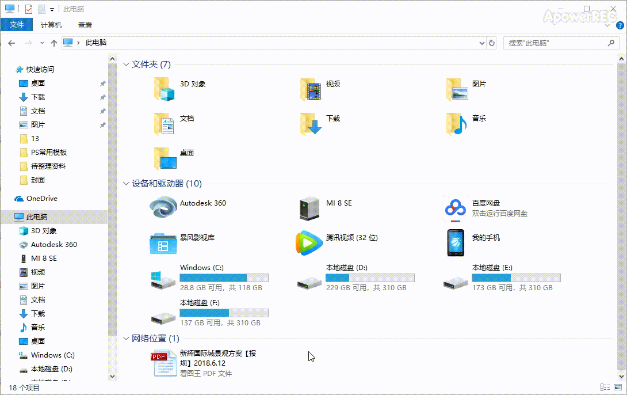Refresh the address bar location

tap(492, 43)
